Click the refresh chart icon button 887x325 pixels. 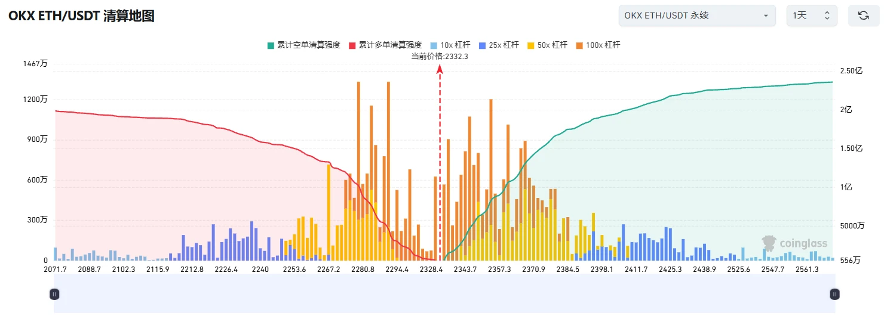coord(863,16)
